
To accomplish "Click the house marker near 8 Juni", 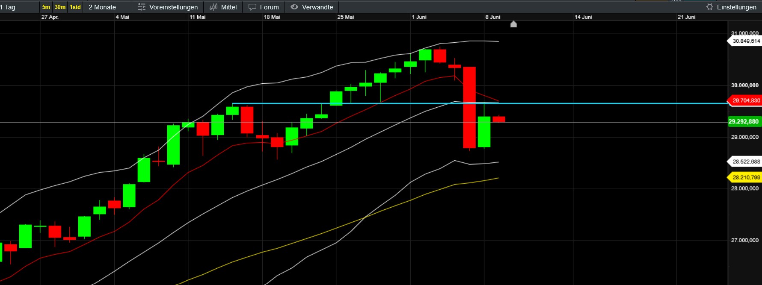I will pyautogui.click(x=514, y=24).
